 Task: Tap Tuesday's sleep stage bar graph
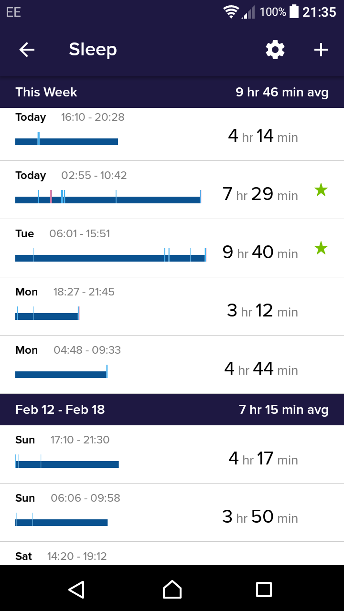[111, 257]
